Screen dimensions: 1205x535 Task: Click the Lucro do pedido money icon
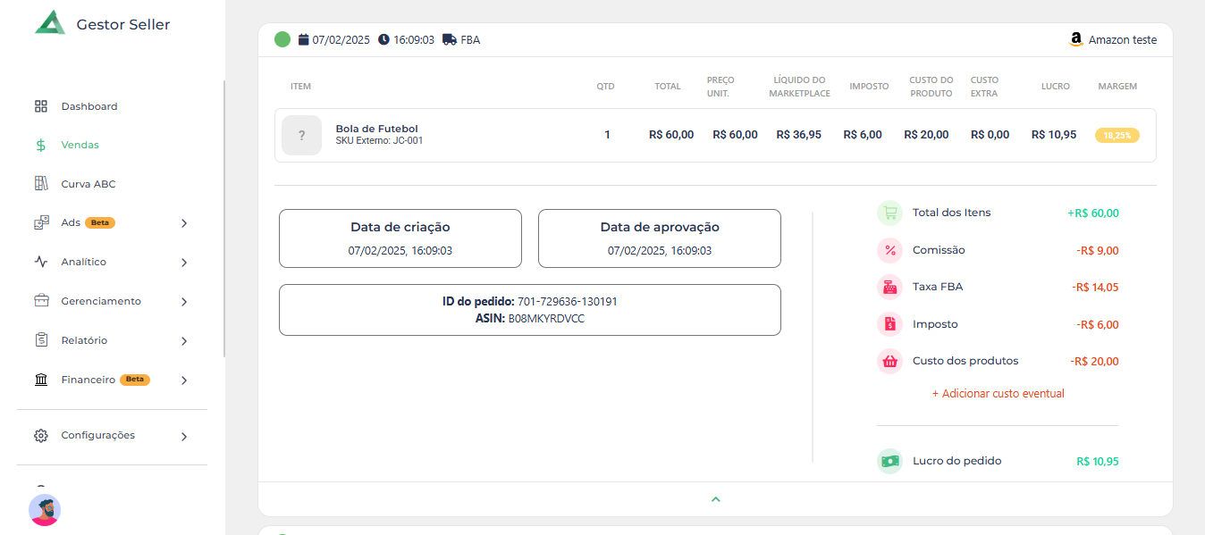tap(889, 461)
